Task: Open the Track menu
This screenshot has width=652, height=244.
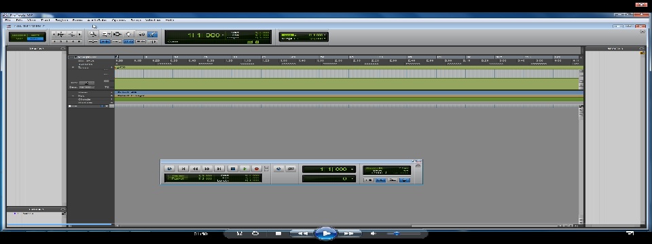Action: [46, 20]
